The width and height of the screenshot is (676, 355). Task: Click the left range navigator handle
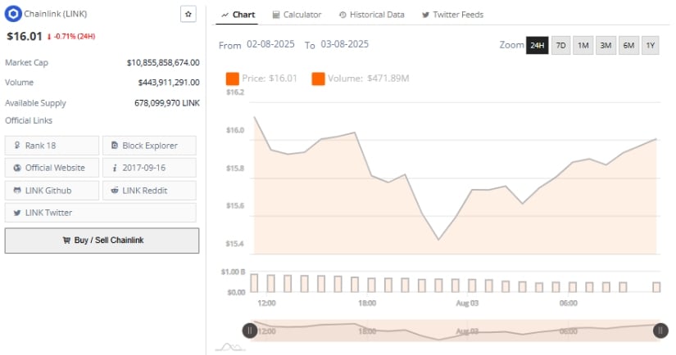[250, 330]
